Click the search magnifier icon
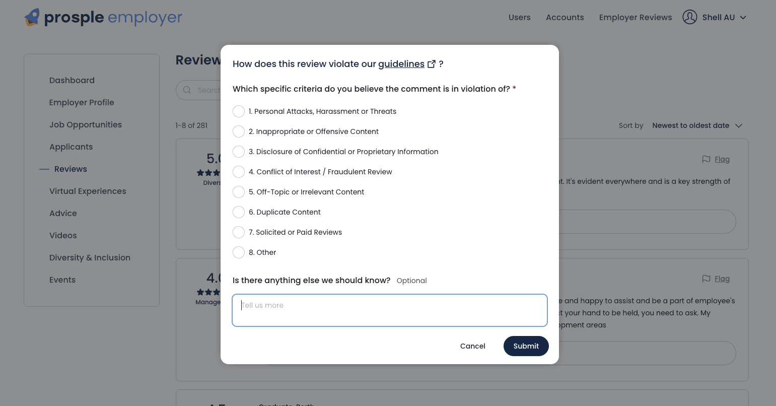This screenshot has width=776, height=406. [187, 90]
